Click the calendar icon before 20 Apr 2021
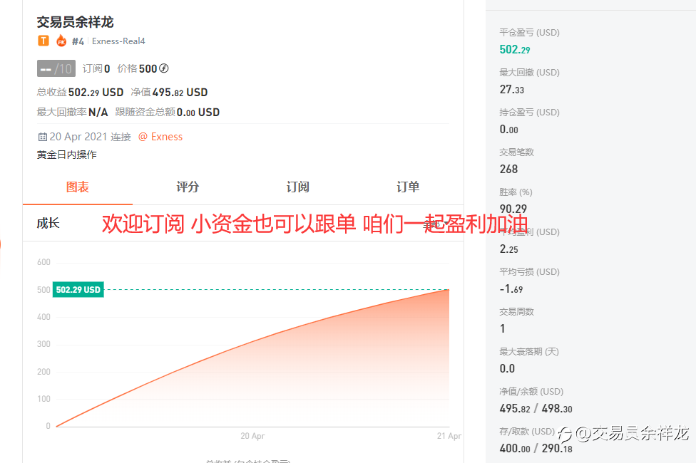Screen dimensions: 696x463 [x=42, y=137]
